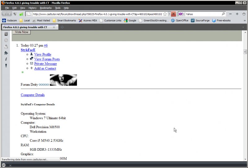Viewport: 248px width, 168px height.
Task: Open the Bookmarks menu
Action: click(x=46, y=8)
